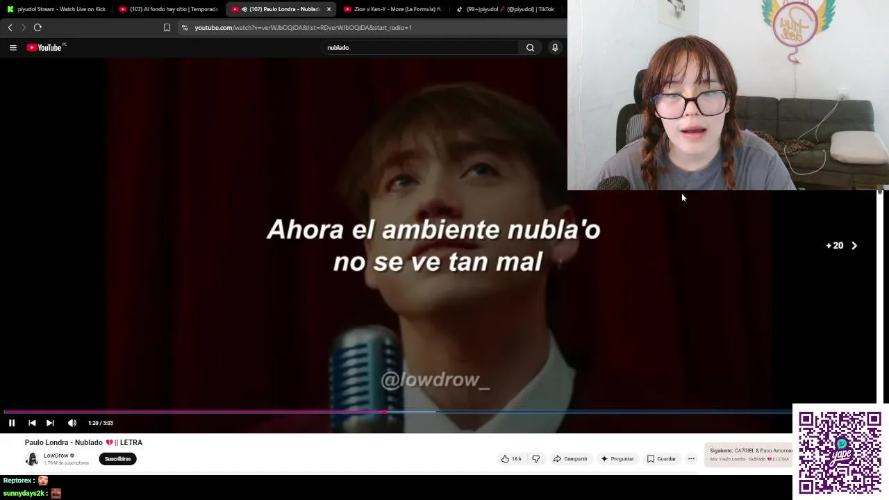Open Compartir share dialog
The image size is (889, 500).
tap(570, 459)
